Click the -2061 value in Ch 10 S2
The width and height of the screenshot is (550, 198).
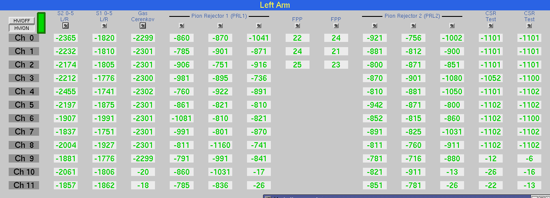tap(66, 172)
